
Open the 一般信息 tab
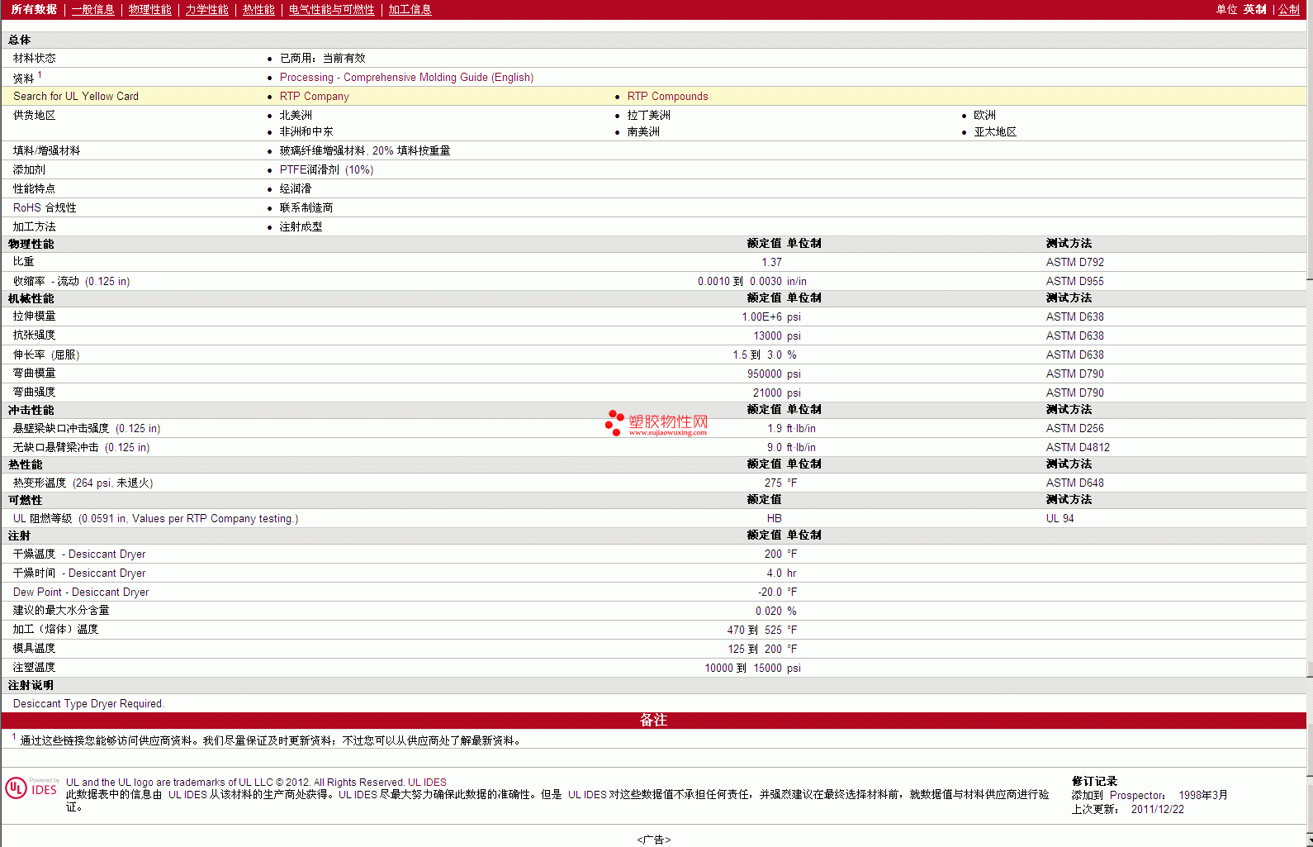tap(92, 10)
